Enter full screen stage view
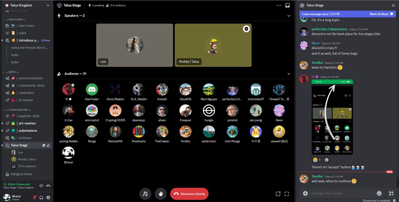 coord(287,194)
